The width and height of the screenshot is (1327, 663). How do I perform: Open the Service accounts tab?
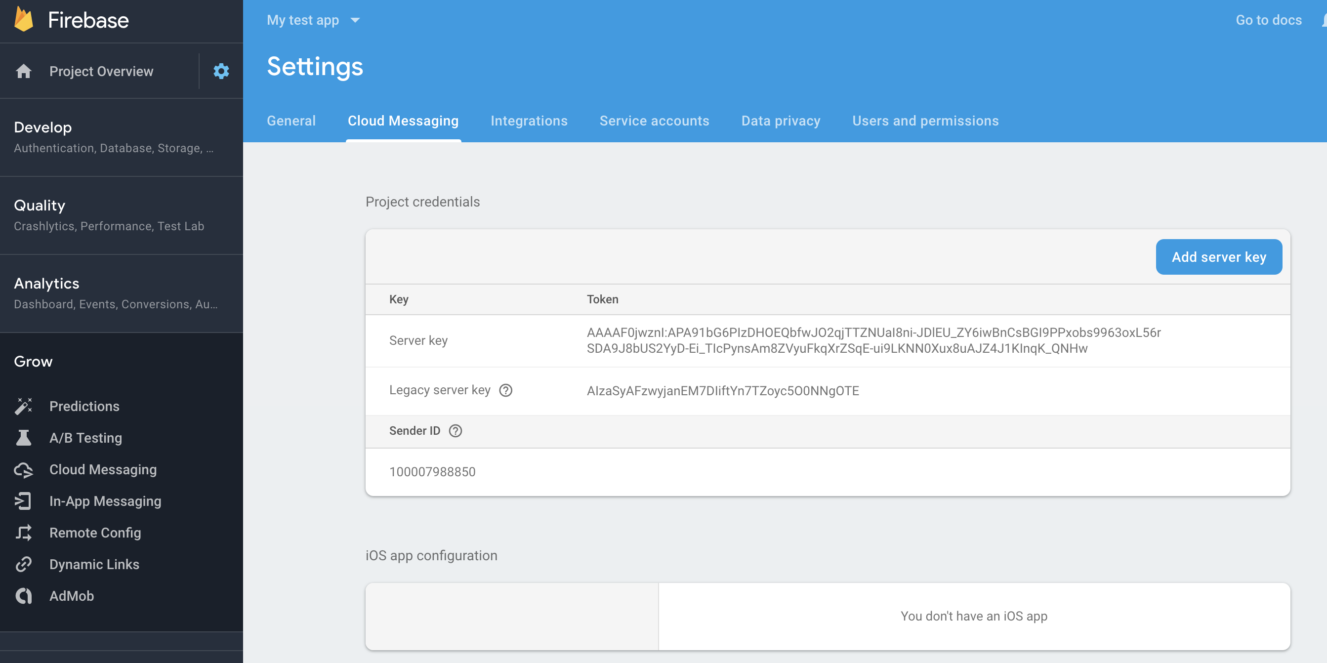(x=654, y=121)
